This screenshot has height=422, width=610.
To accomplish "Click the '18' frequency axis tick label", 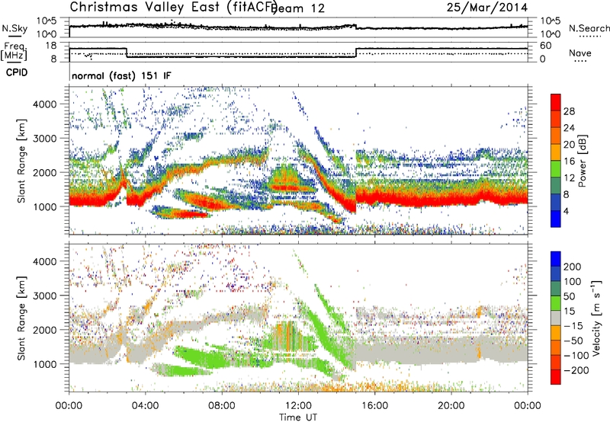I will pos(51,46).
